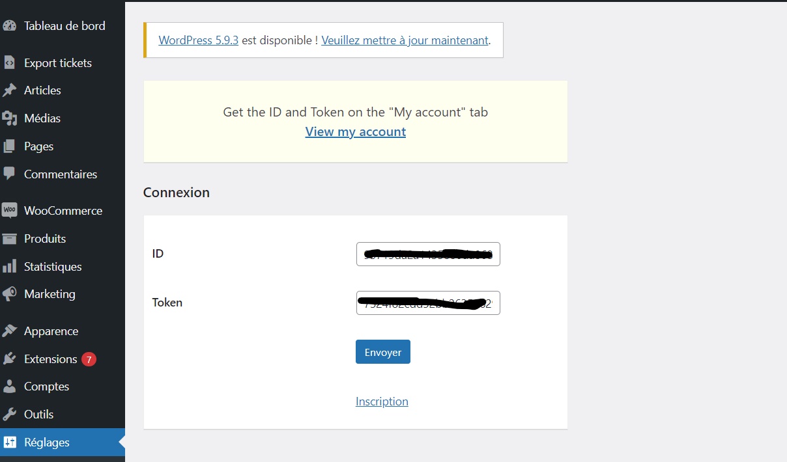Click the Médias sidebar icon
787x462 pixels.
[9, 118]
